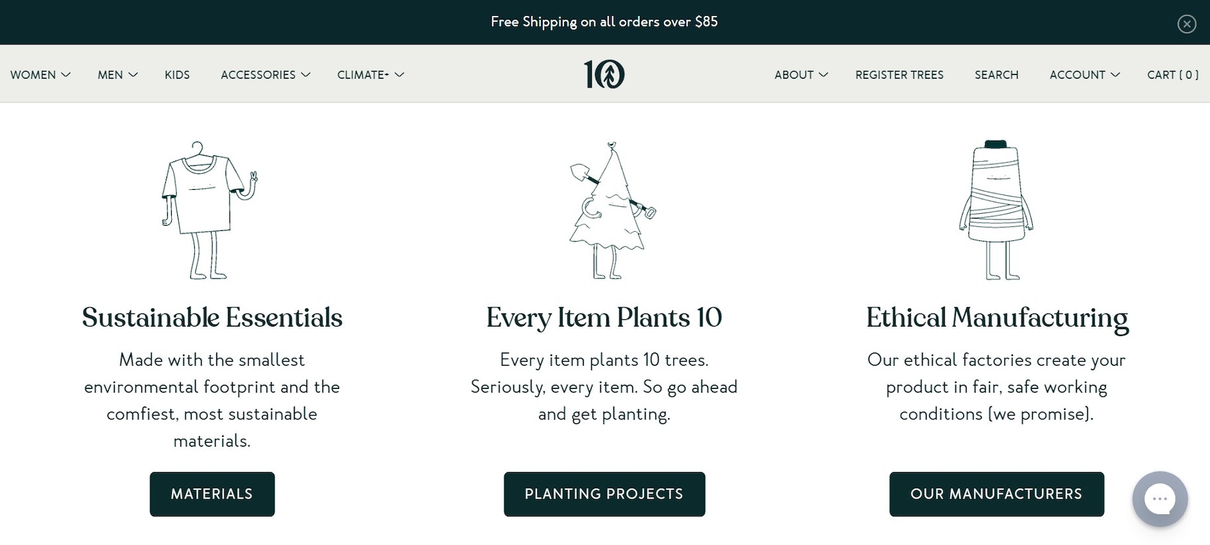Dismiss the free shipping banner

coord(1186,24)
